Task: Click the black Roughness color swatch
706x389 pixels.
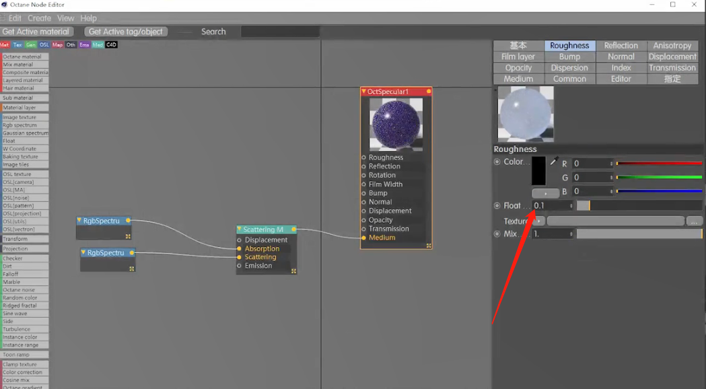Action: click(x=538, y=171)
